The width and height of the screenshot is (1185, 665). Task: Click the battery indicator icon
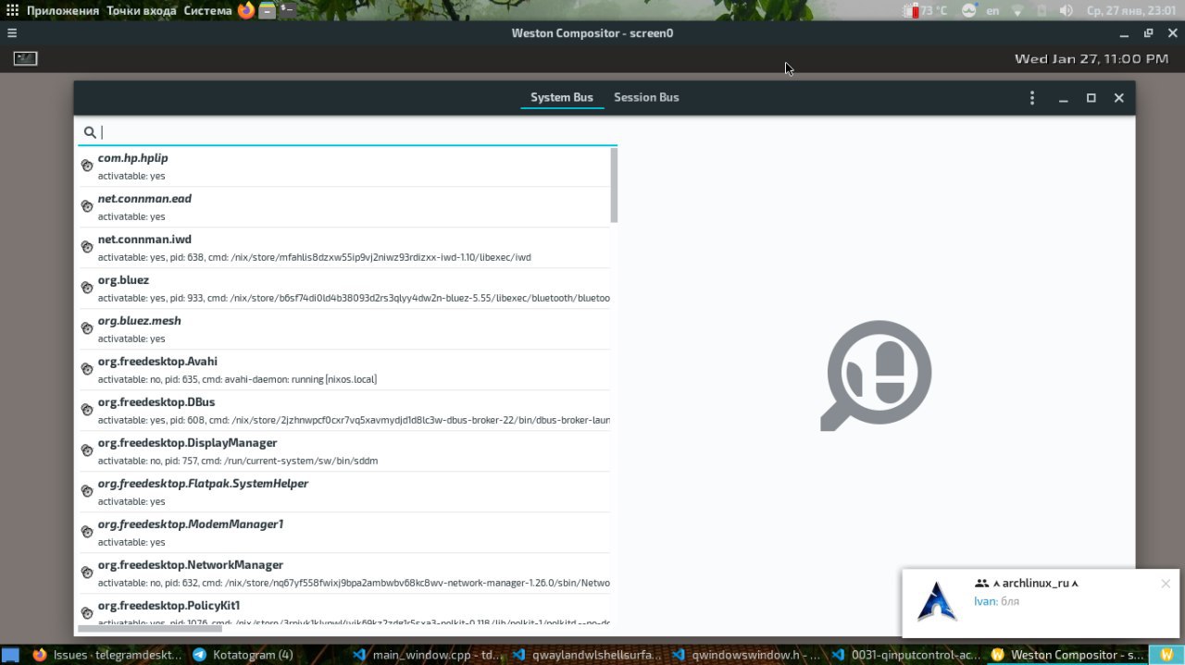(x=1042, y=11)
